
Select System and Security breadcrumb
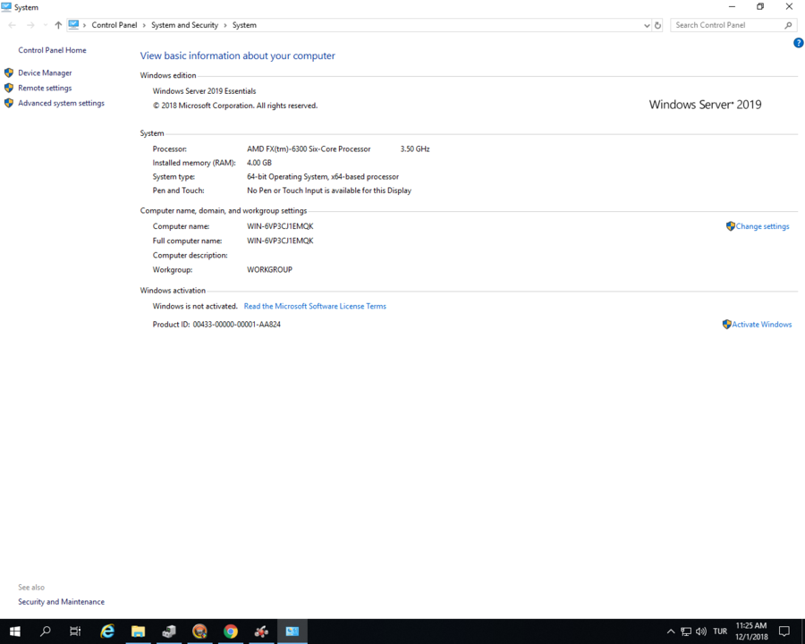pyautogui.click(x=185, y=25)
